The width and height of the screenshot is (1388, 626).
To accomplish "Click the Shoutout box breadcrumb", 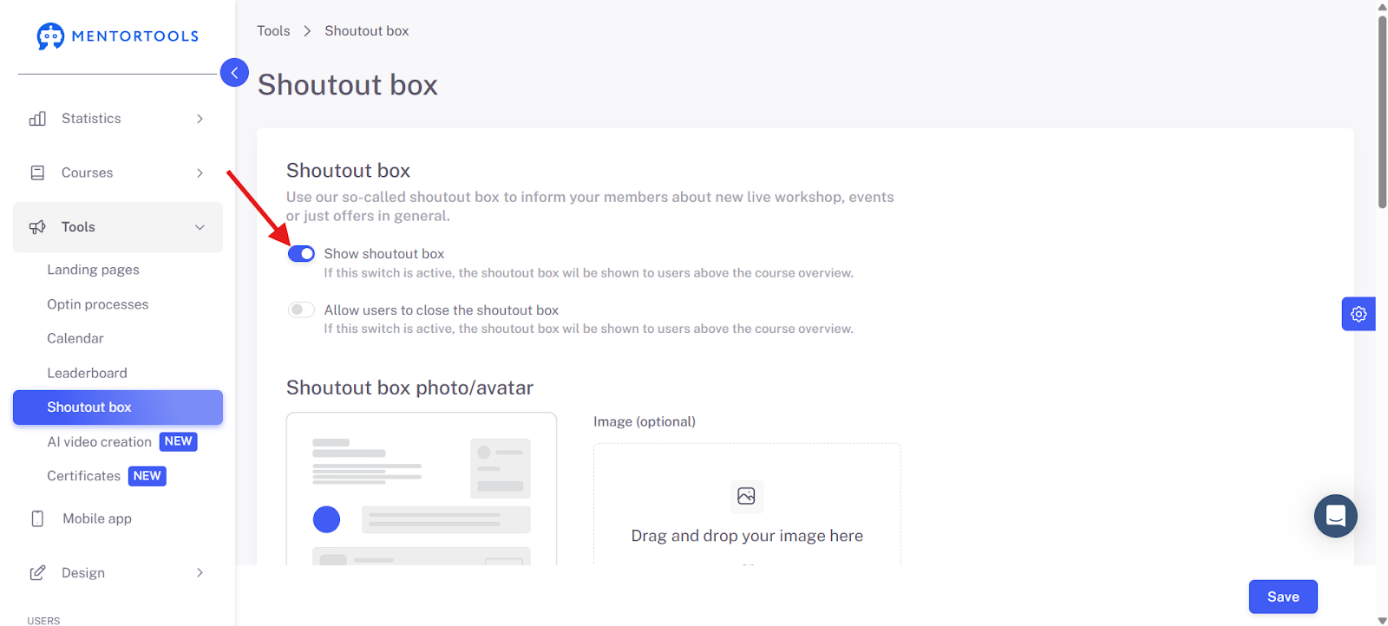I will click(x=367, y=31).
